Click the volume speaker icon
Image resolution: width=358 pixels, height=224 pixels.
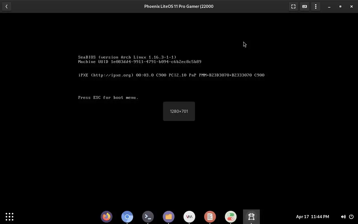[x=343, y=217]
